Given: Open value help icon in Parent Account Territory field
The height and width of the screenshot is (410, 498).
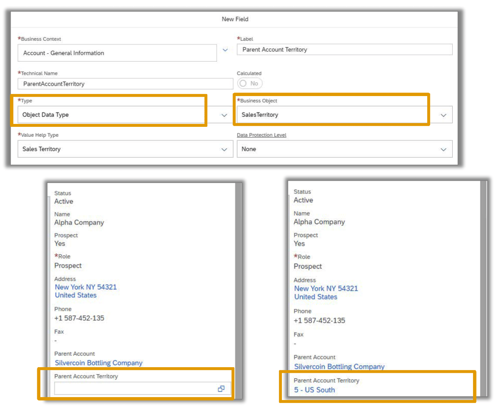Looking at the screenshot, I should (221, 389).
